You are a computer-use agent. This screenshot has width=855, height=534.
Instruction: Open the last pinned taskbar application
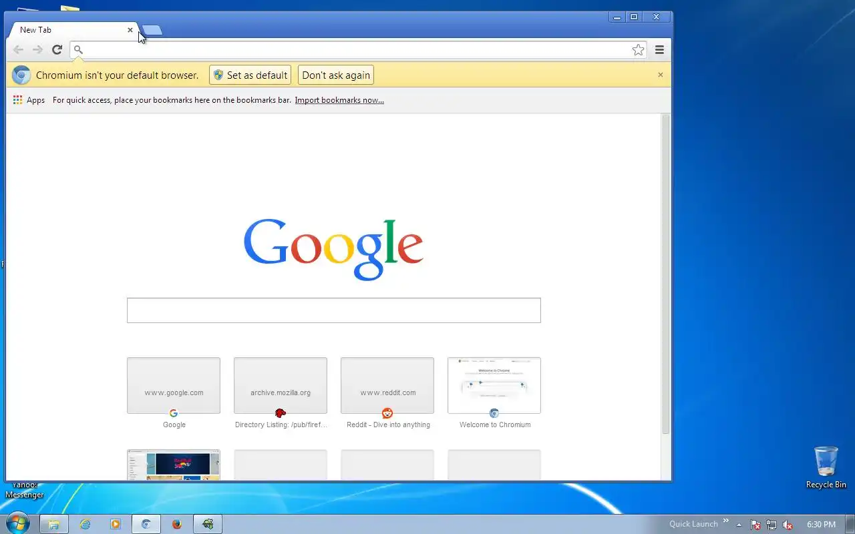coord(208,524)
